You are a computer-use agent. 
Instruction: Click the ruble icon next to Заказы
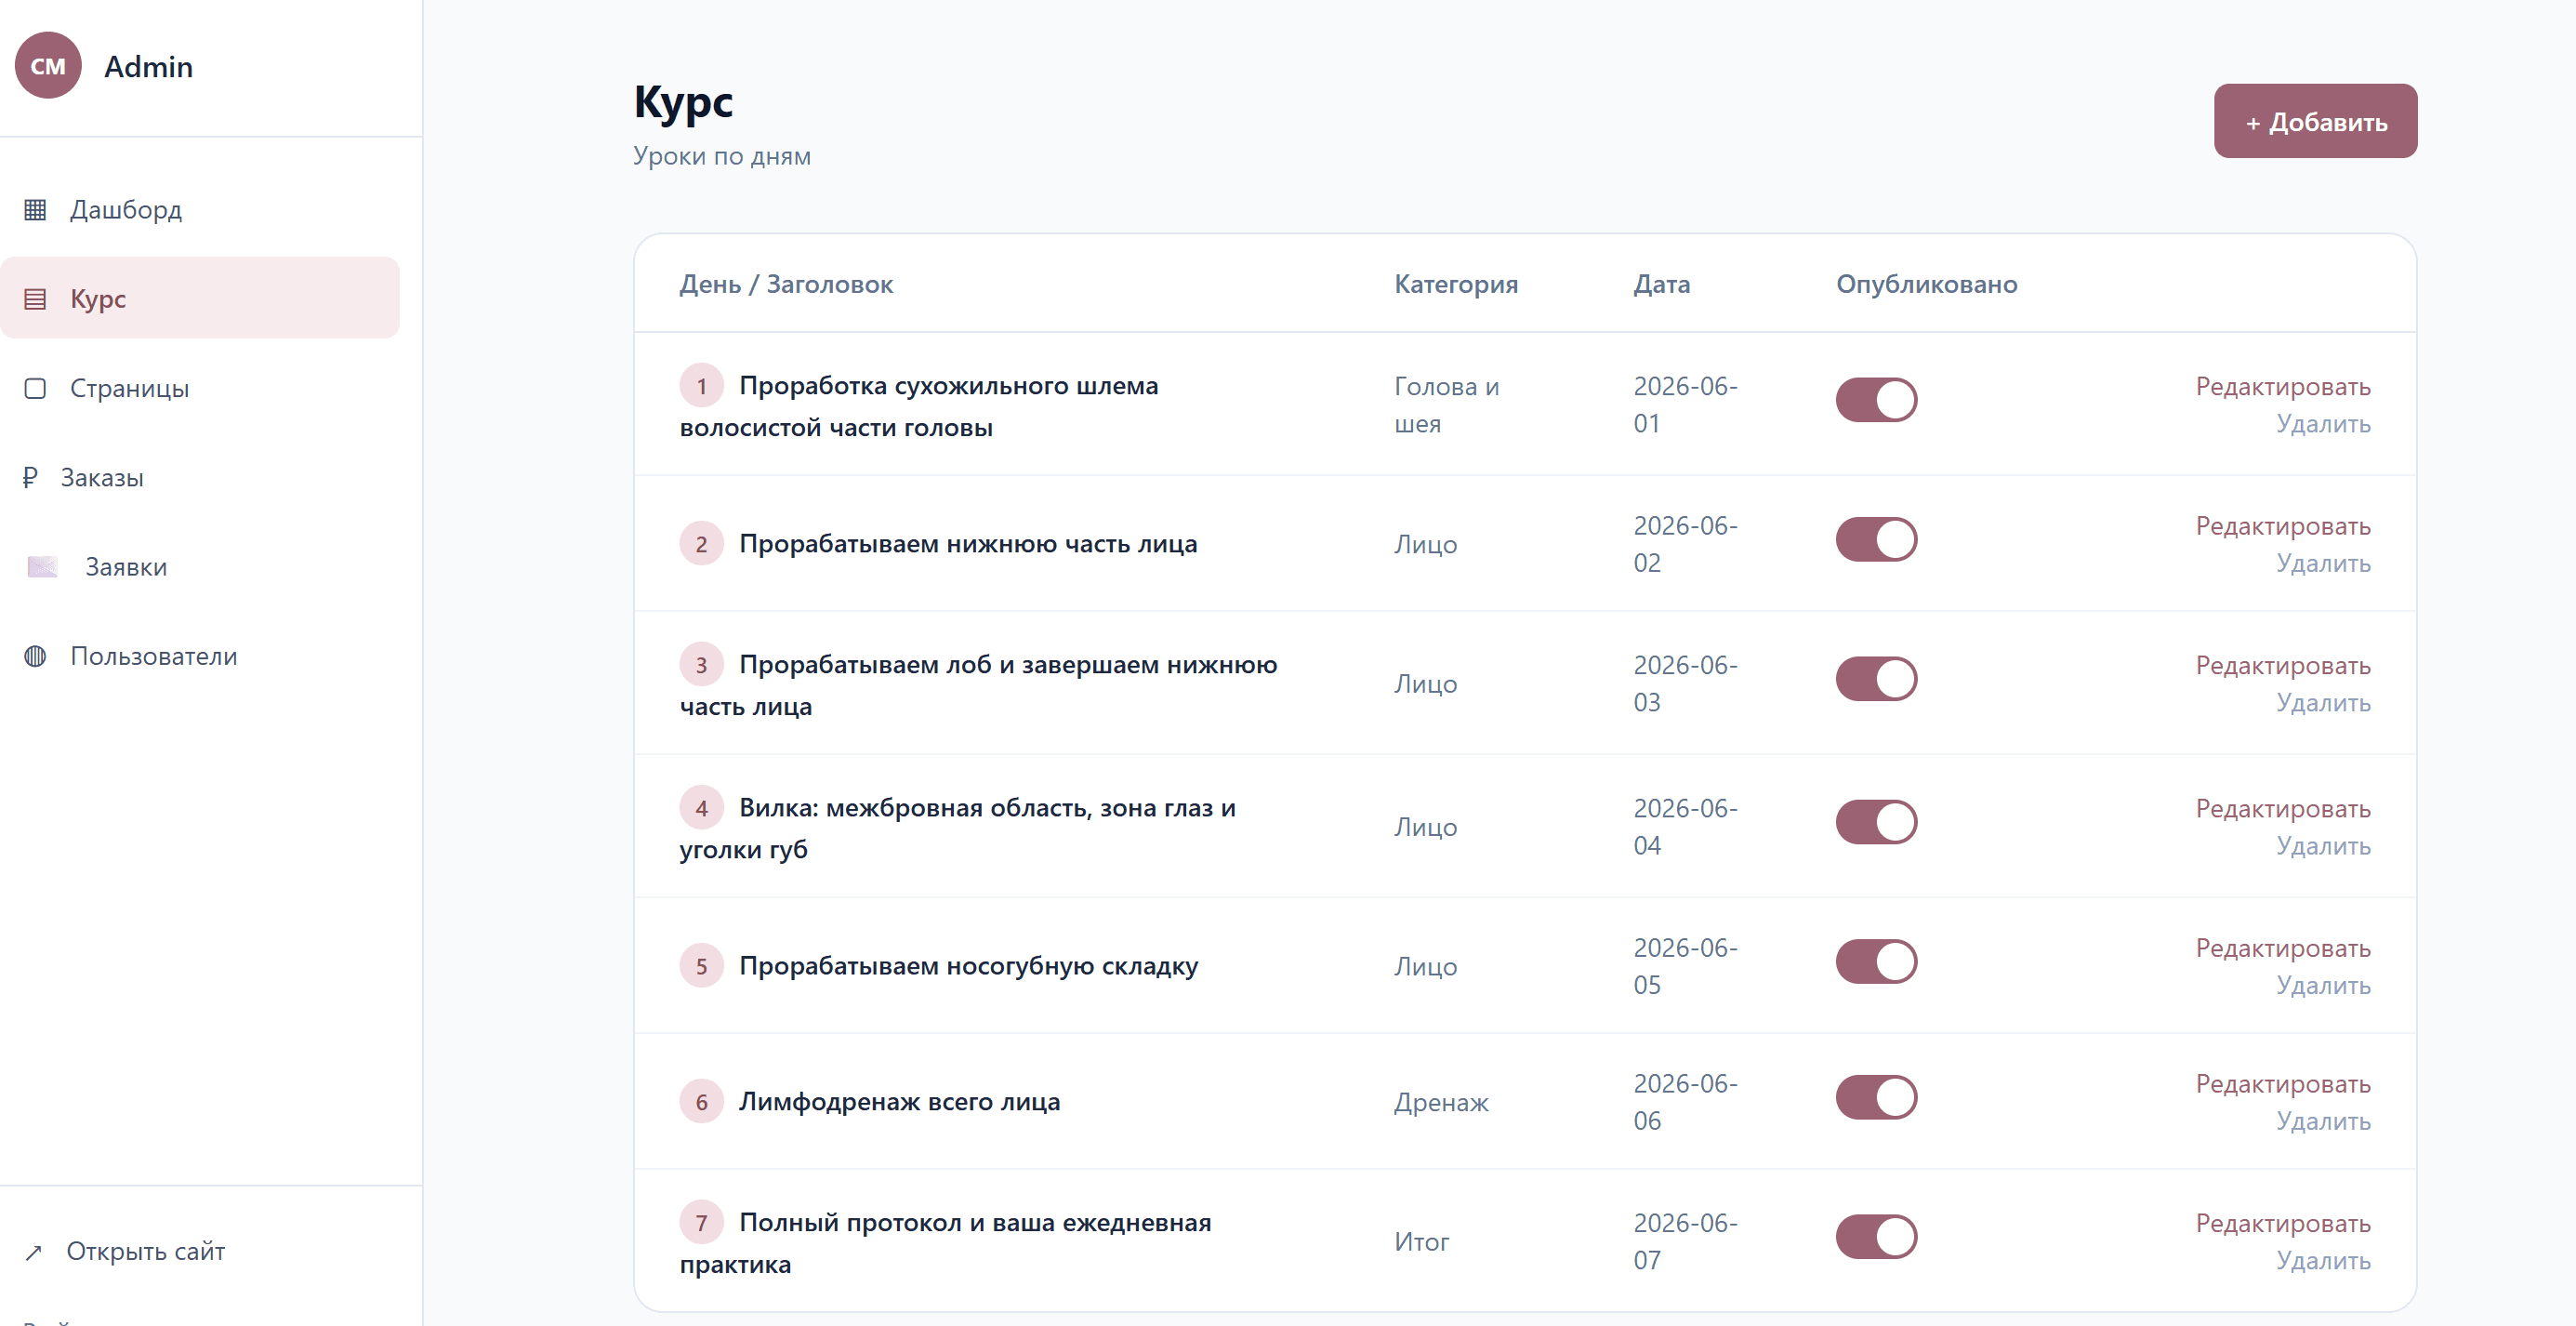[30, 477]
